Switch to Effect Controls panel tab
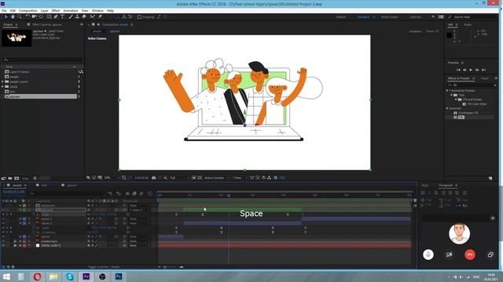The image size is (503, 282). point(47,24)
